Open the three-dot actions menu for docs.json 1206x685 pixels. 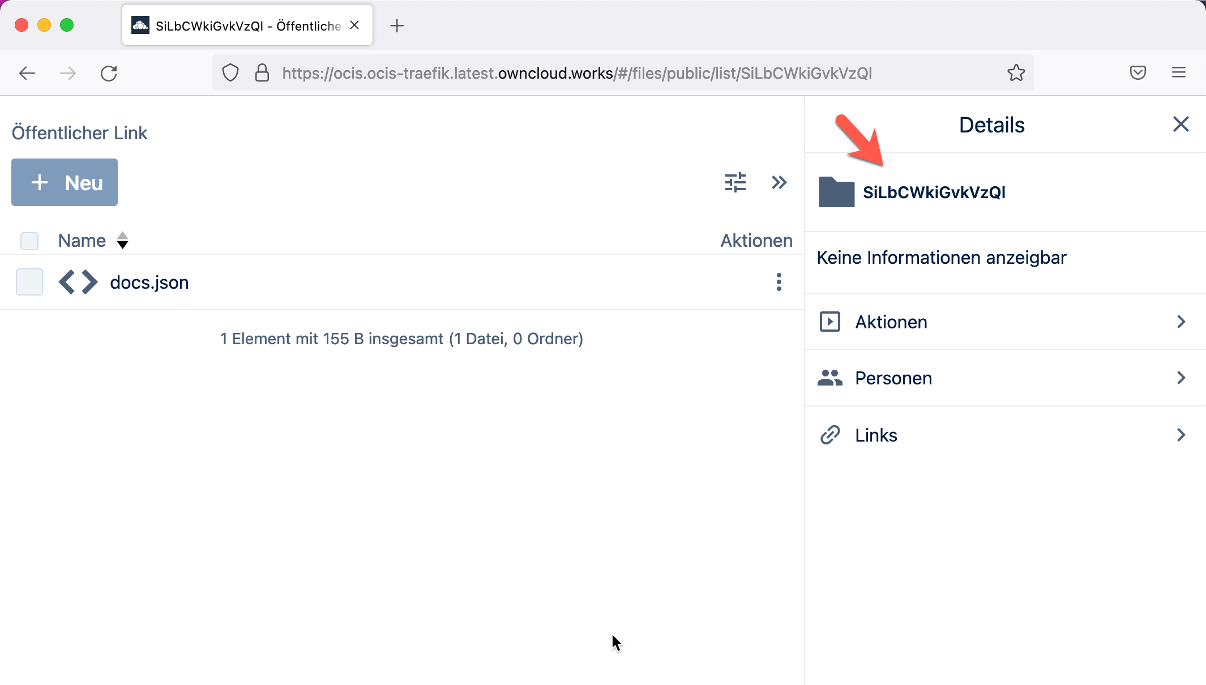pyautogui.click(x=779, y=281)
